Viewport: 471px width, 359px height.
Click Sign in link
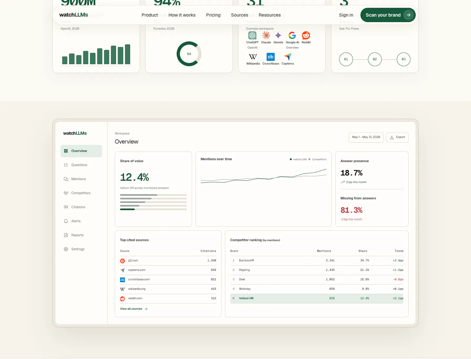pos(346,15)
